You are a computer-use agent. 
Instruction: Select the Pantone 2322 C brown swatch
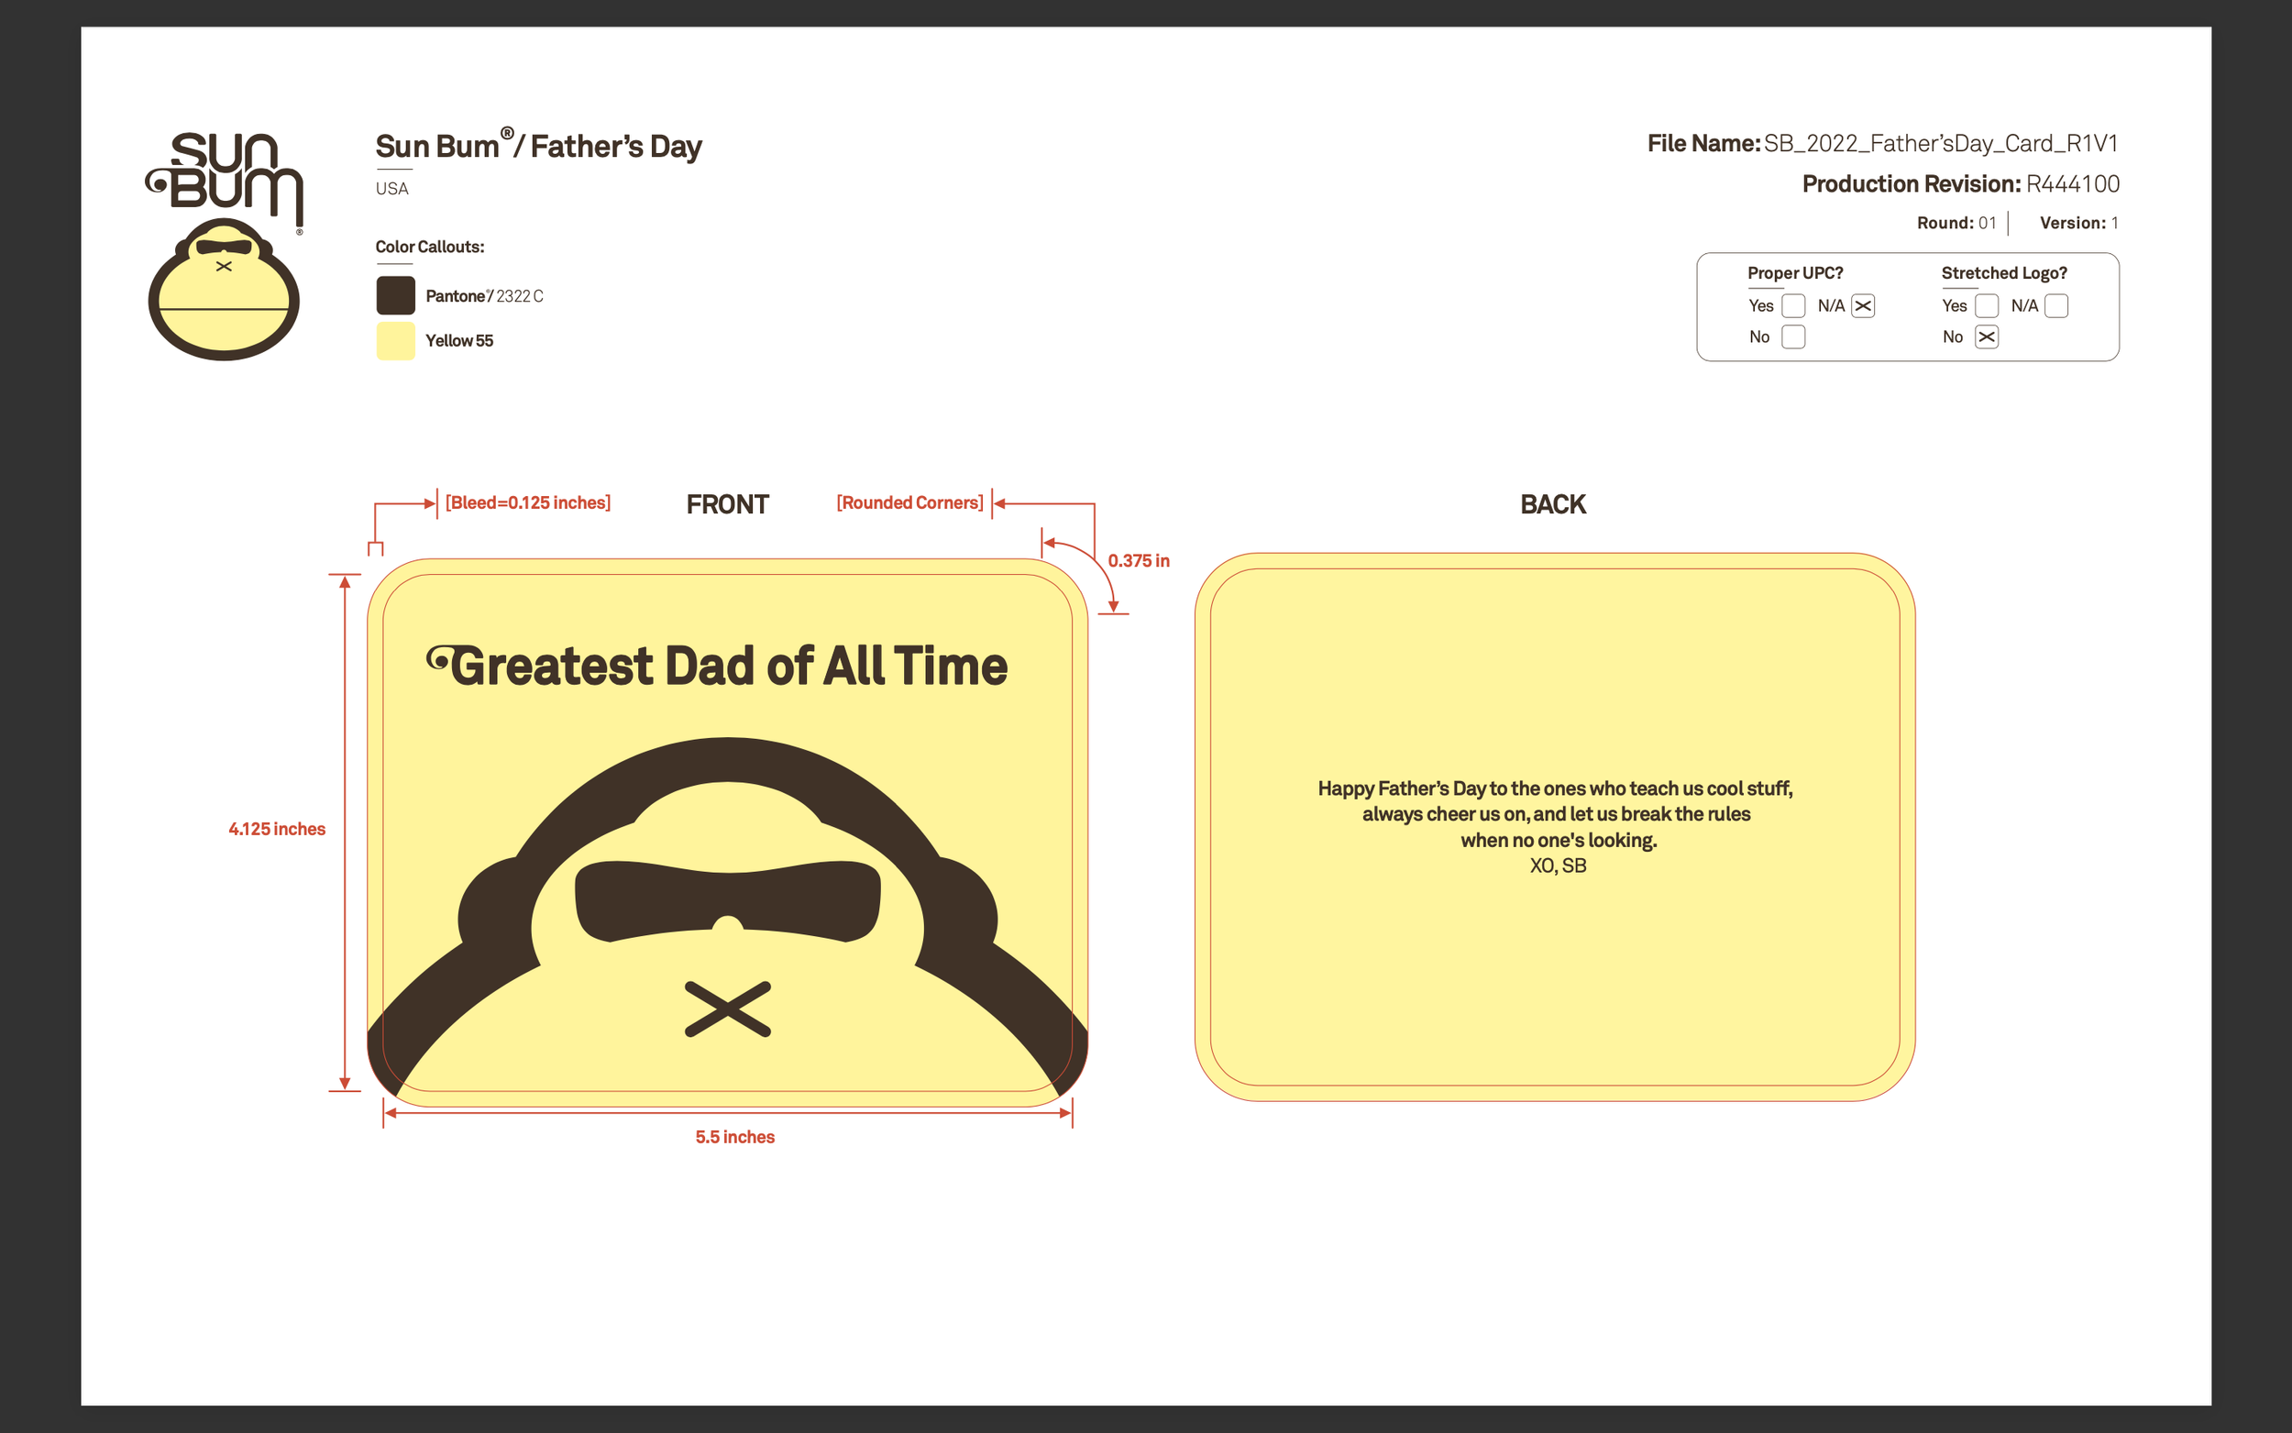tap(395, 296)
